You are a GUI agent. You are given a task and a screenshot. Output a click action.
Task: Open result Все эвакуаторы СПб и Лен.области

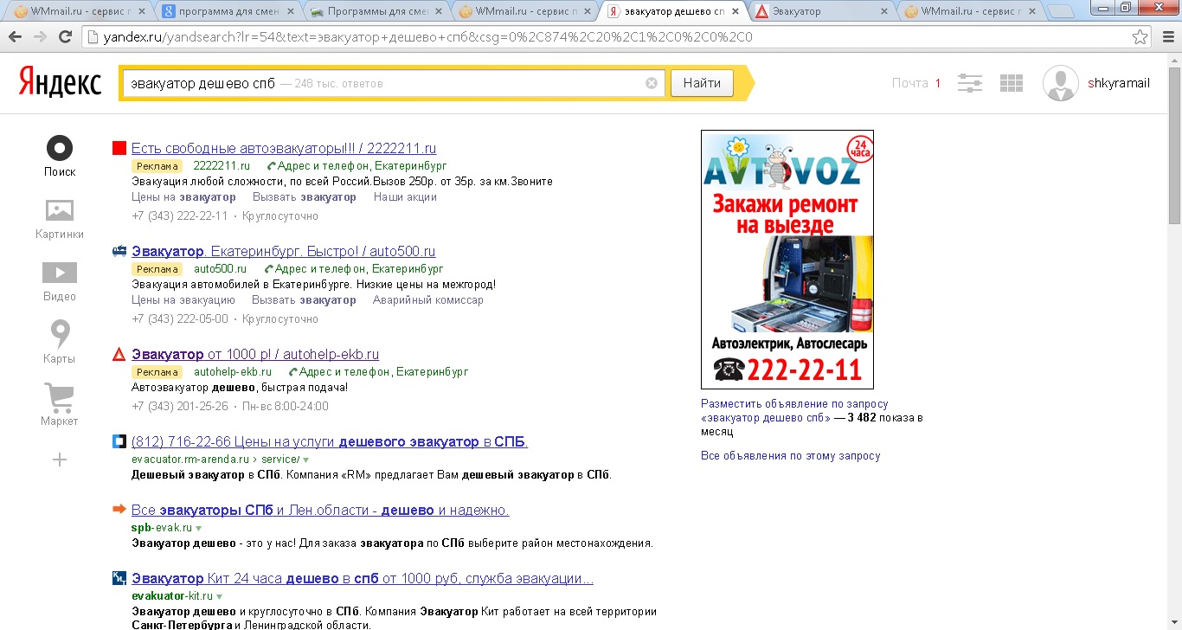pyautogui.click(x=320, y=510)
